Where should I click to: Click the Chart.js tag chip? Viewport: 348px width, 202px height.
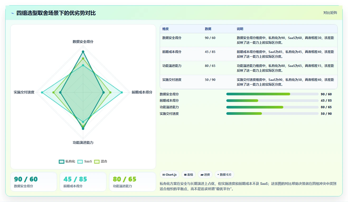(170, 175)
